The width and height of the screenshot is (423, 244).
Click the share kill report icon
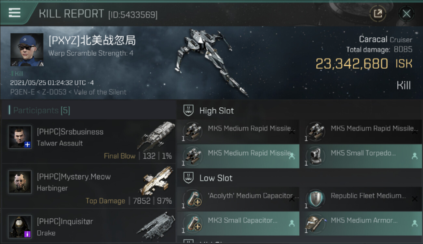click(378, 14)
